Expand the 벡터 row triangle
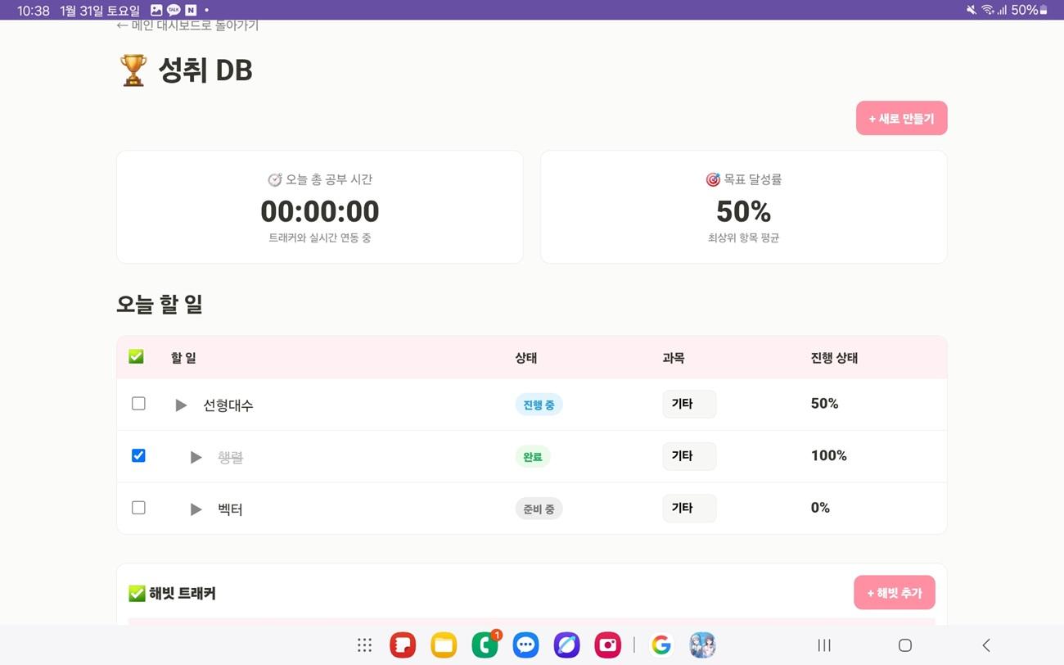1064x665 pixels. [196, 509]
